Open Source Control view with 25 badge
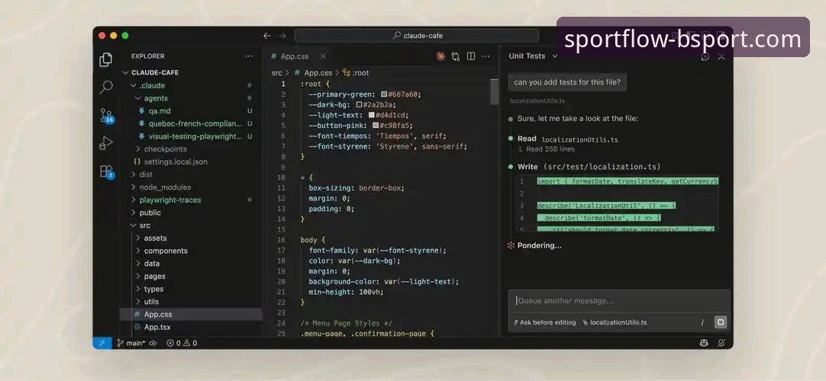Viewport: 826px width, 381px height. [106, 115]
